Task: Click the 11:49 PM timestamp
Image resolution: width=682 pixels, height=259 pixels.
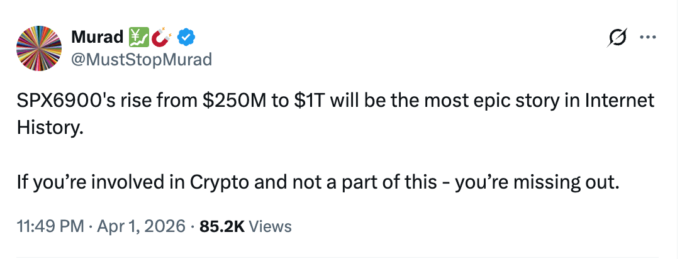Action: [54, 226]
